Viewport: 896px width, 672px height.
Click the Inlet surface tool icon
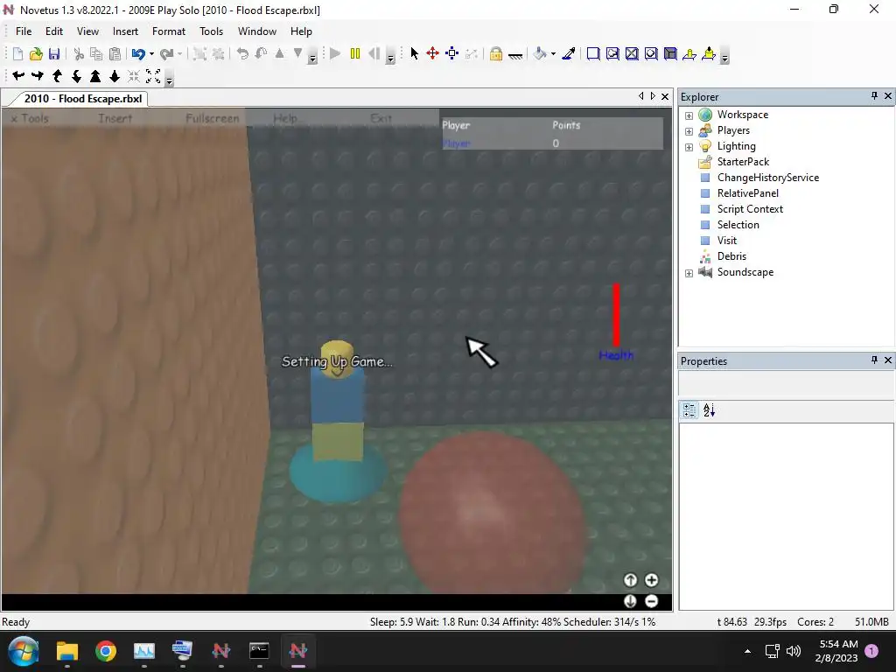pyautogui.click(x=670, y=53)
